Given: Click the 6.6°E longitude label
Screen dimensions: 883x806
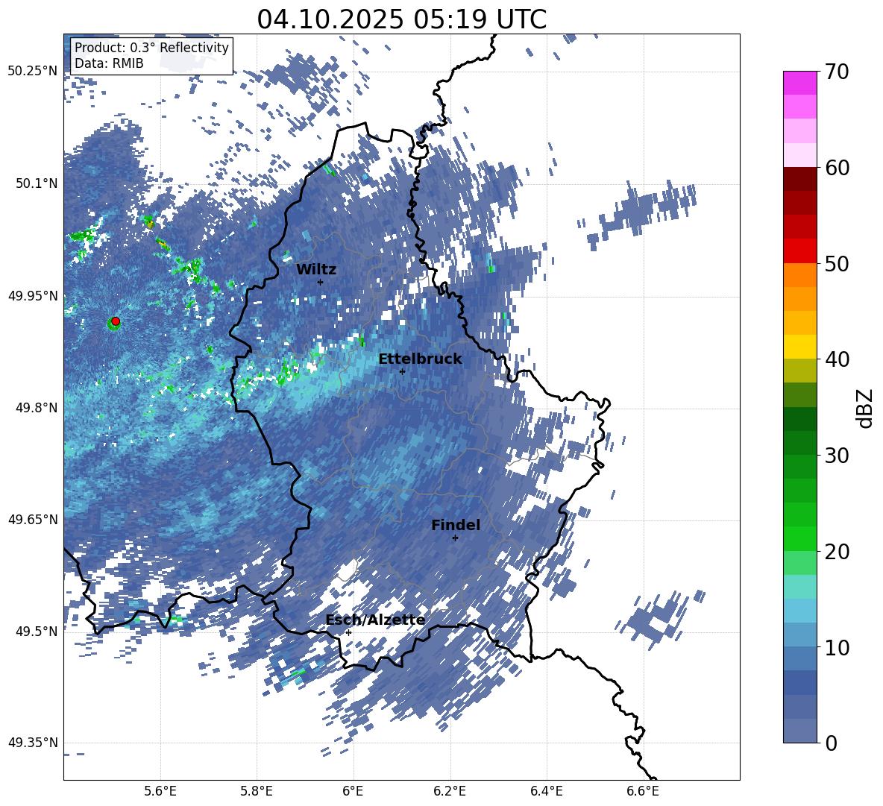Looking at the screenshot, I should pyautogui.click(x=643, y=791).
